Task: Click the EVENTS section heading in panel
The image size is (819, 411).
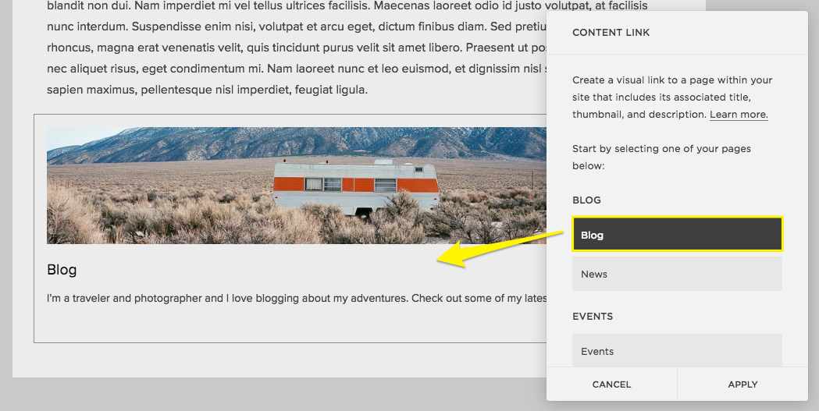Action: [x=593, y=317]
